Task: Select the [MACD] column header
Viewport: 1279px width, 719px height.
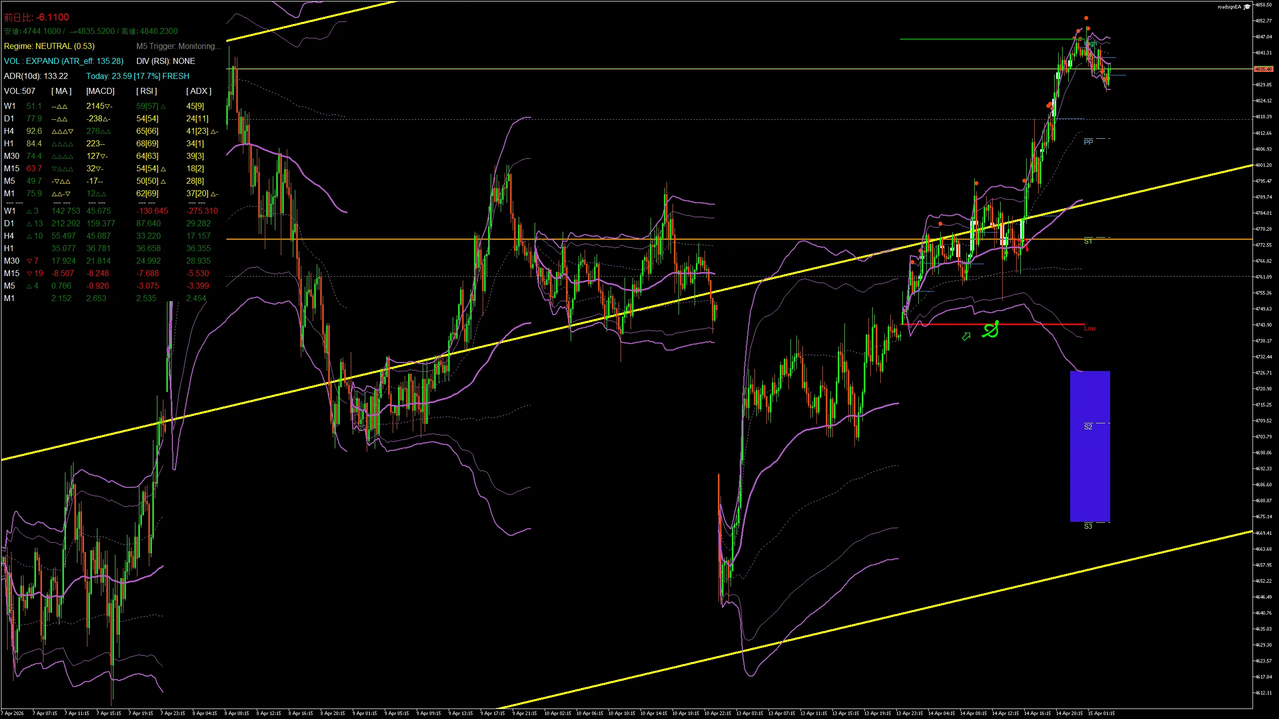Action: point(100,91)
